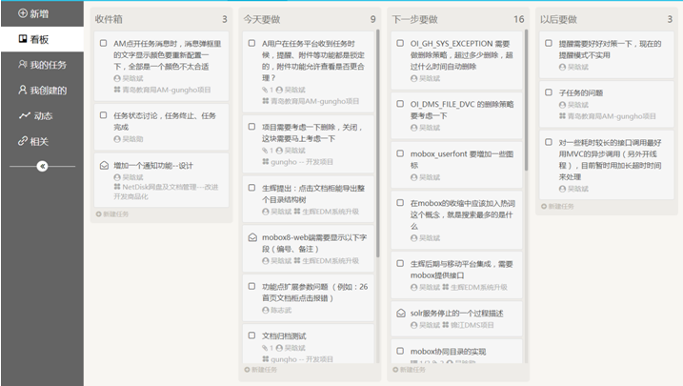Check the 'AM点开任务消息时' task checkbox
Image resolution: width=683 pixels, height=386 pixels.
tap(103, 43)
